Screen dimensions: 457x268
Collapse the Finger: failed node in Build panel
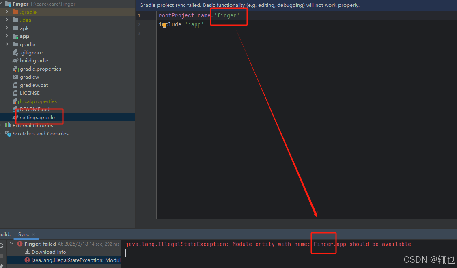pyautogui.click(x=11, y=244)
